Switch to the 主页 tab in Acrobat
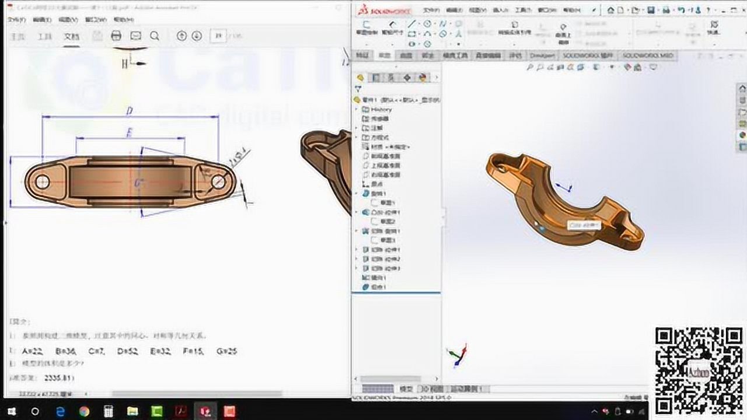747x420 pixels. tap(19, 36)
